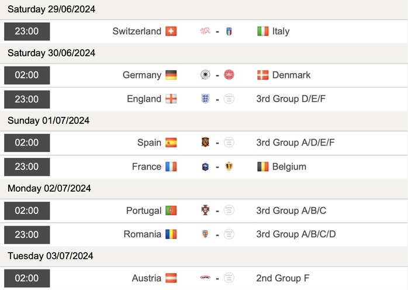Select the Monday 02/07/2024 date header
The width and height of the screenshot is (408, 290).
pos(49,188)
